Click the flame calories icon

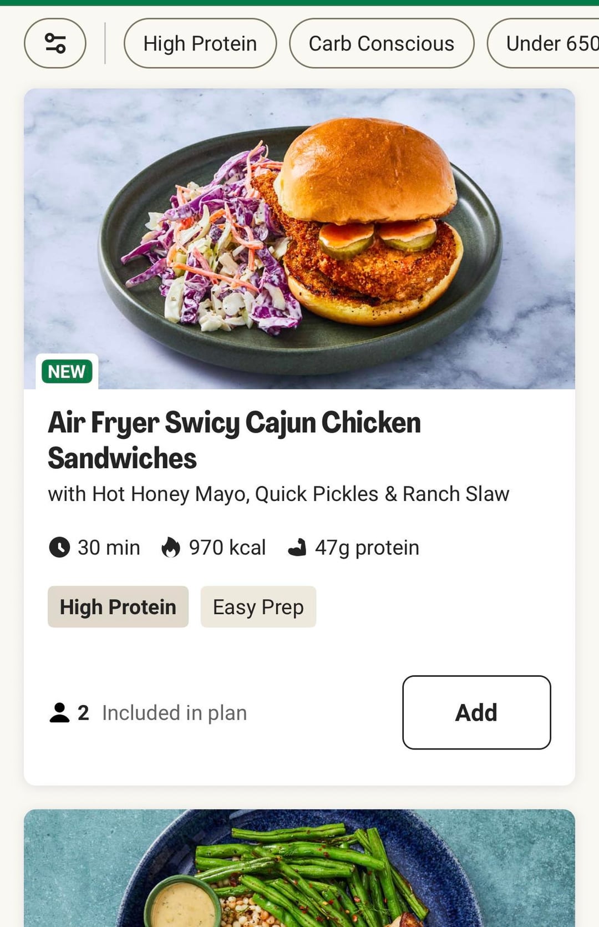(171, 548)
